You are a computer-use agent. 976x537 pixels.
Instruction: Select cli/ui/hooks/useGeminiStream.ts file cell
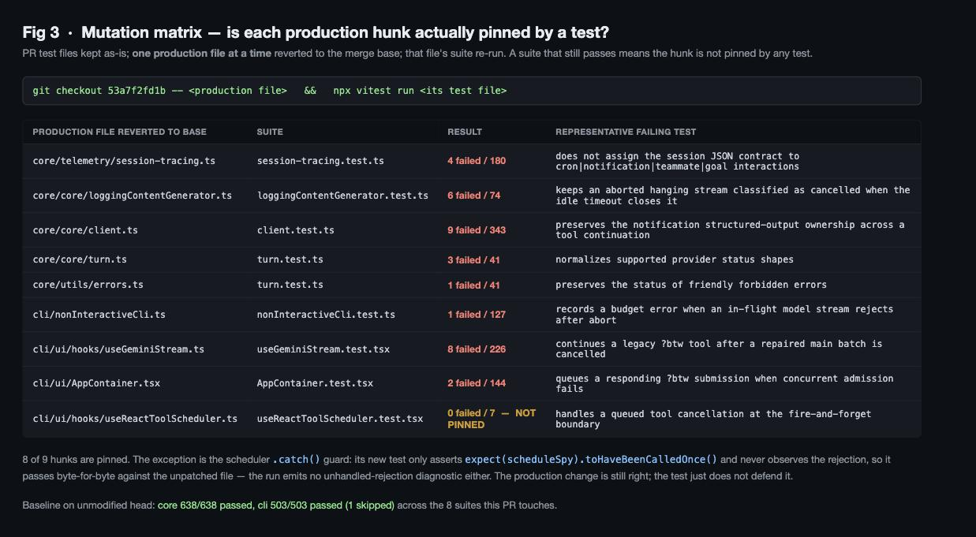[x=118, y=349]
